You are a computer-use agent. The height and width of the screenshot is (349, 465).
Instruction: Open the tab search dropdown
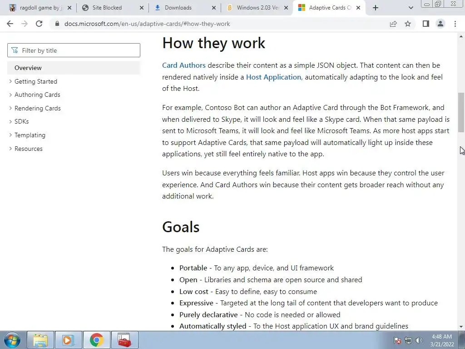411,8
